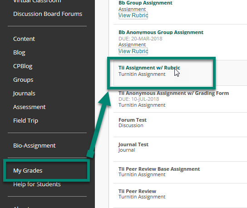This screenshot has height=208, width=247.
Task: Select the Forum Test grade row
Action: tap(180, 124)
